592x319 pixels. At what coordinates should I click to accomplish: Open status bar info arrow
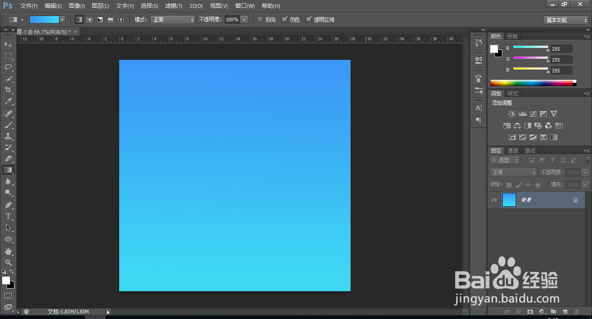(108, 312)
